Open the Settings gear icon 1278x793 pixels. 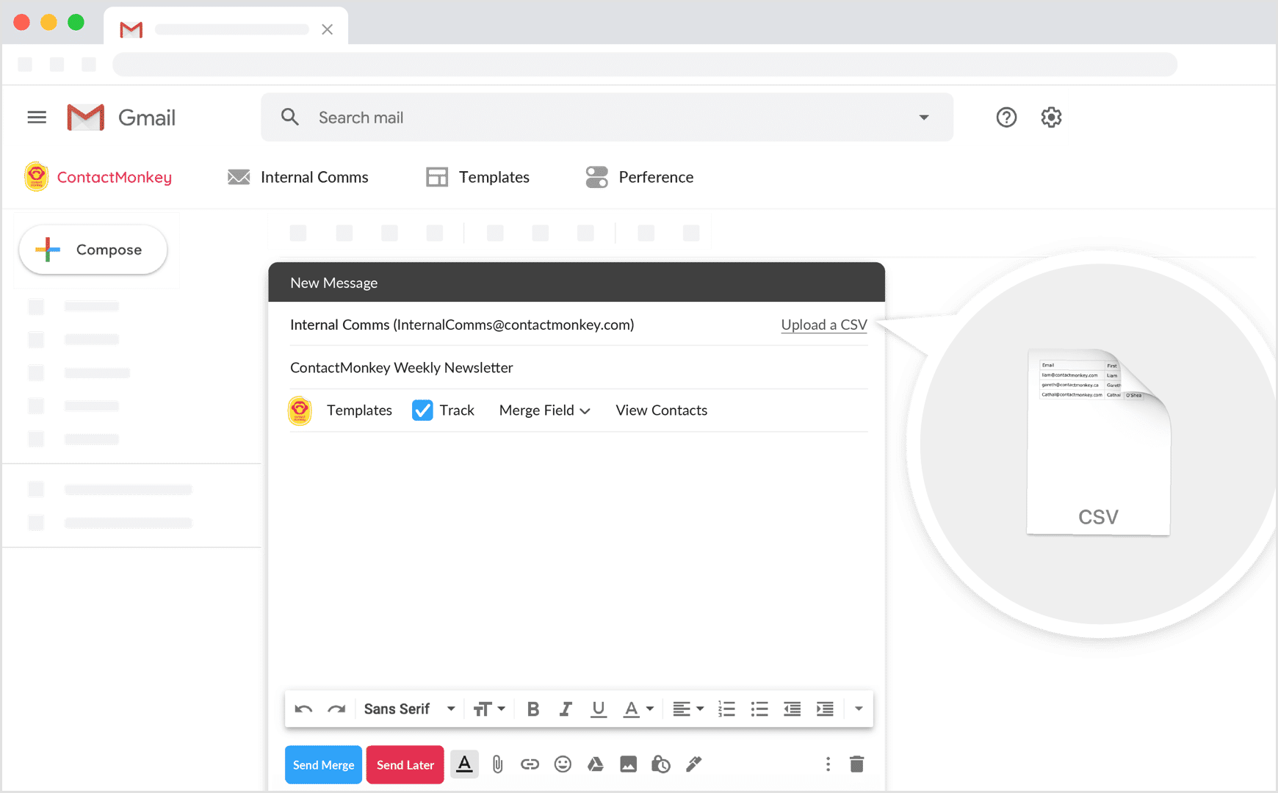[x=1051, y=117]
